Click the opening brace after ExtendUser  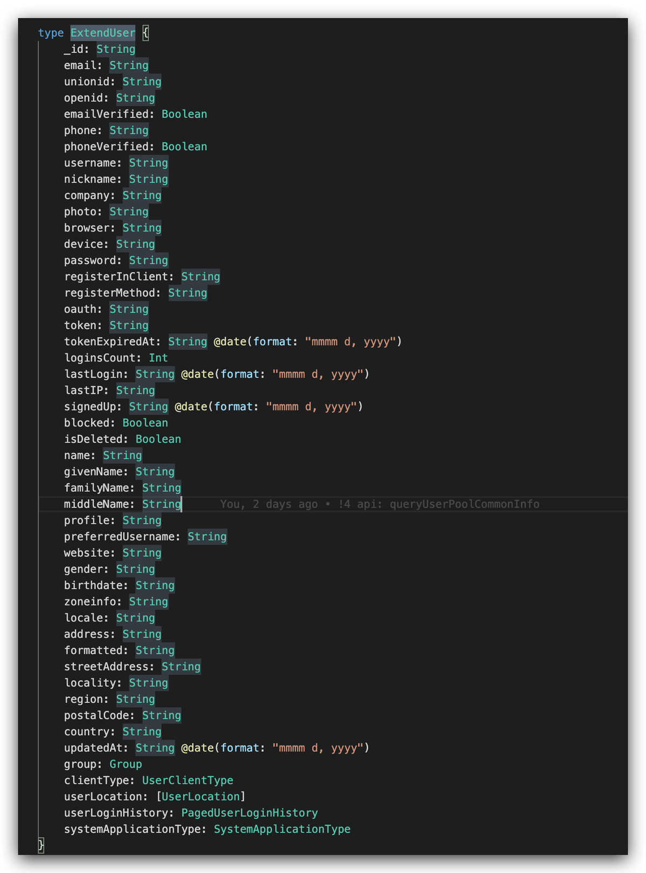point(145,33)
